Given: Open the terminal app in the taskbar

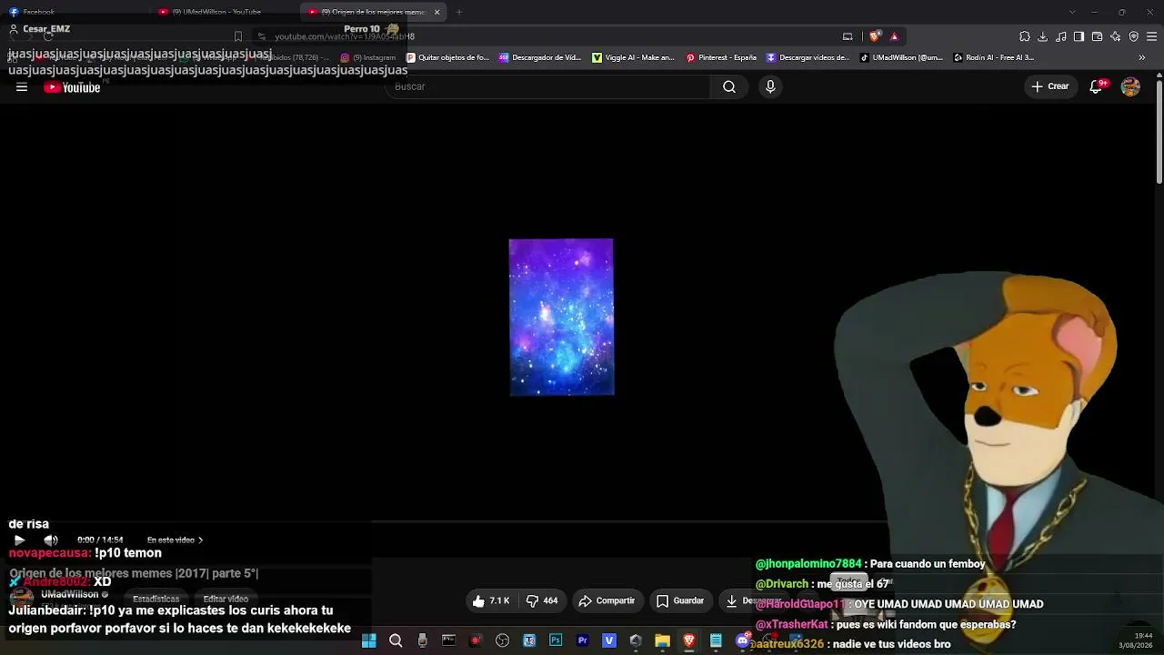Looking at the screenshot, I should [448, 641].
